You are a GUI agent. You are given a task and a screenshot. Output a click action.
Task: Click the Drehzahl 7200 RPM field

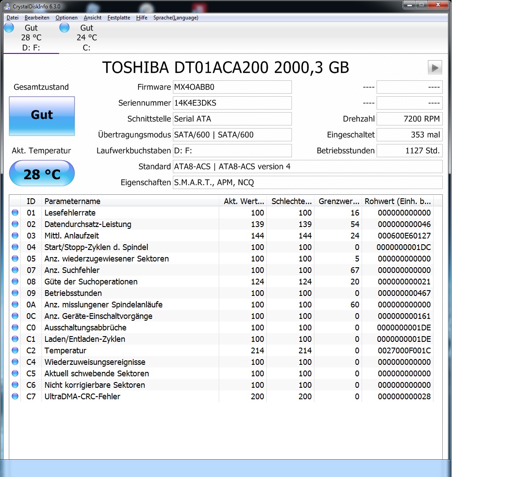click(x=410, y=119)
